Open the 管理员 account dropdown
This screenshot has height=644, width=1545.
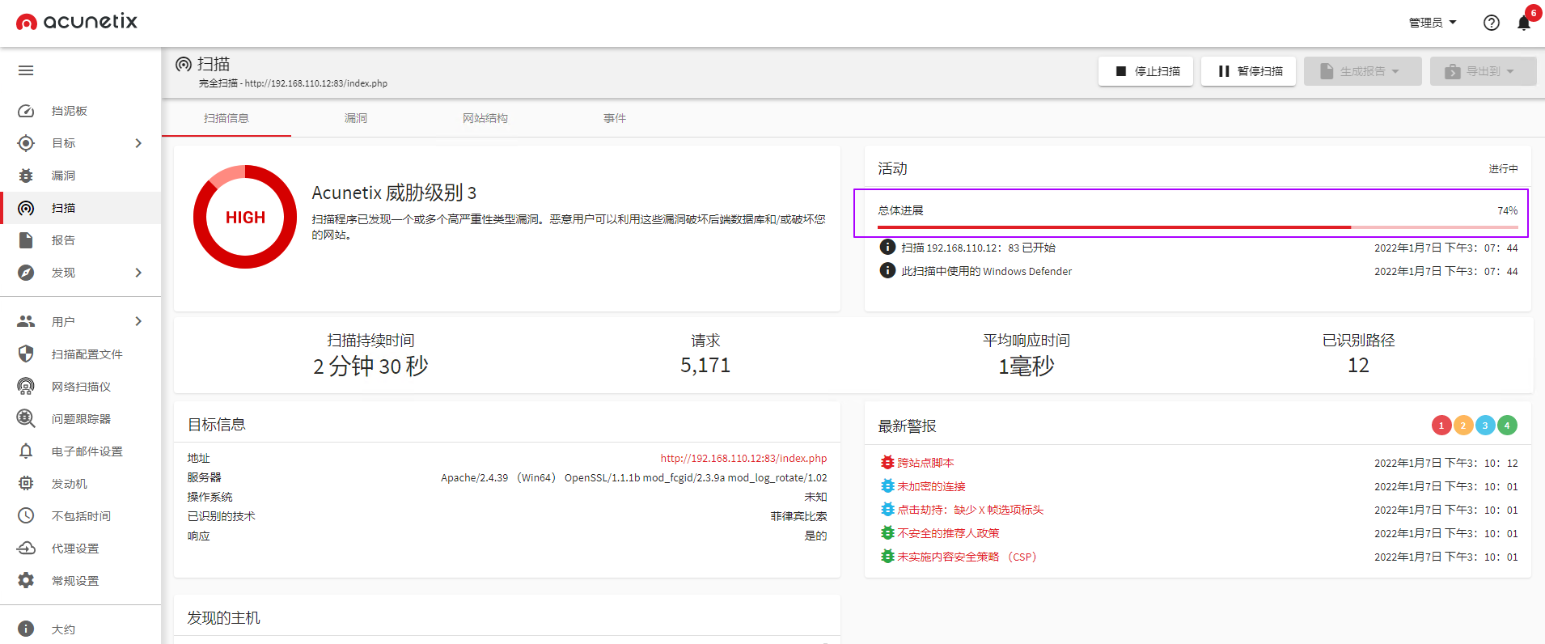click(x=1433, y=23)
